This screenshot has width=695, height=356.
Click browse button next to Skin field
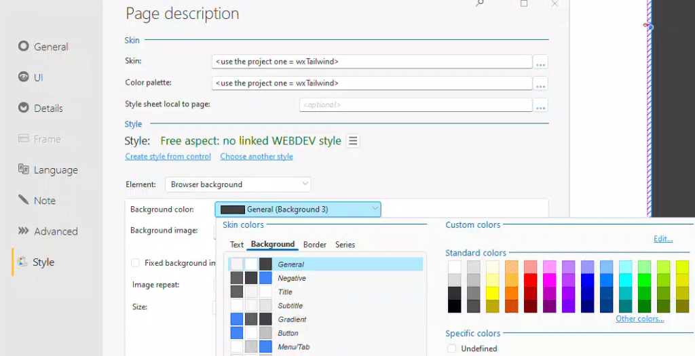pyautogui.click(x=540, y=63)
